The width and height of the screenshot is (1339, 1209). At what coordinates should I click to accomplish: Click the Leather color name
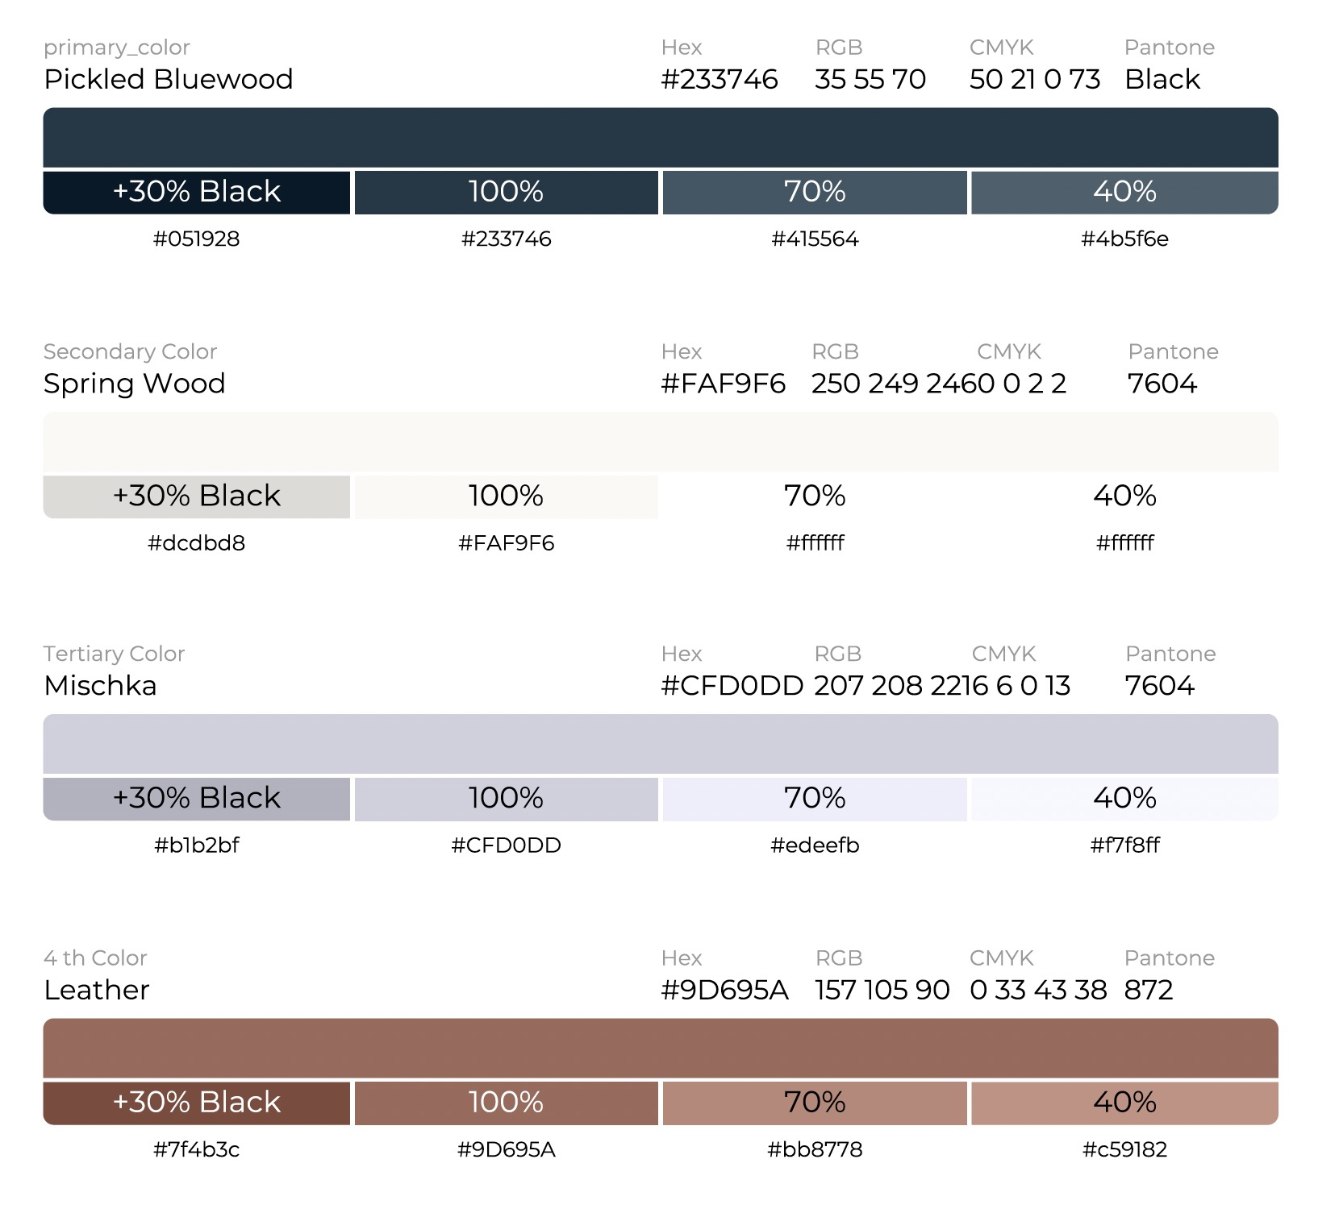pos(97,990)
